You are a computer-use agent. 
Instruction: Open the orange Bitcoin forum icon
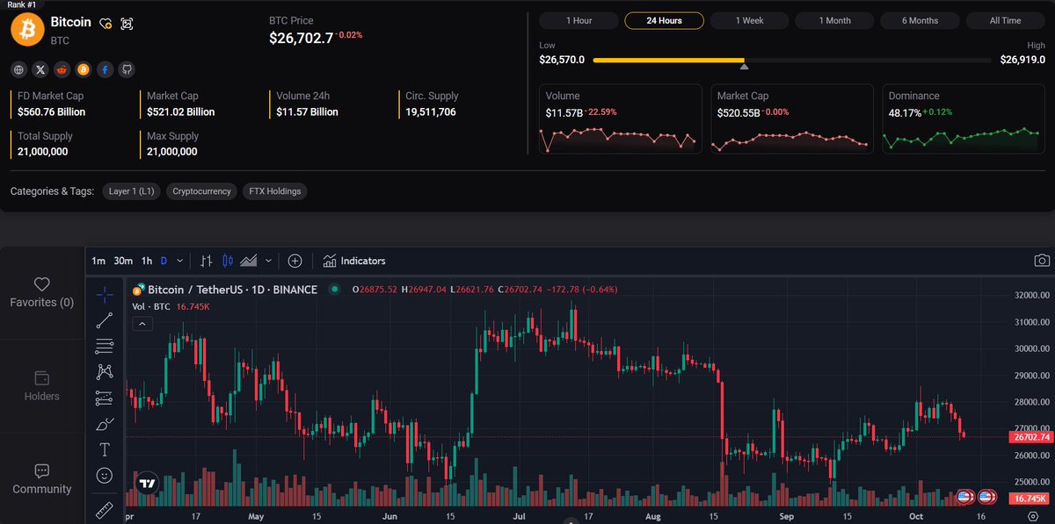84,69
